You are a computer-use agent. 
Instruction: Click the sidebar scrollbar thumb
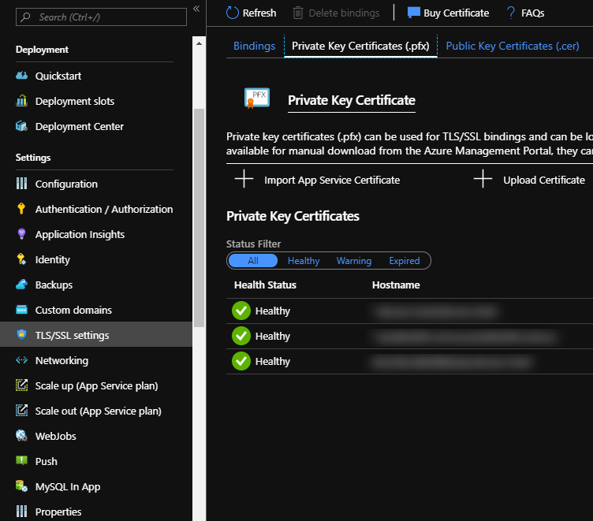click(199, 218)
